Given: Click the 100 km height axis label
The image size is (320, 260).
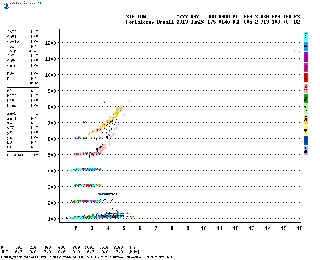Looking at the screenshot, I should [x=52, y=219].
